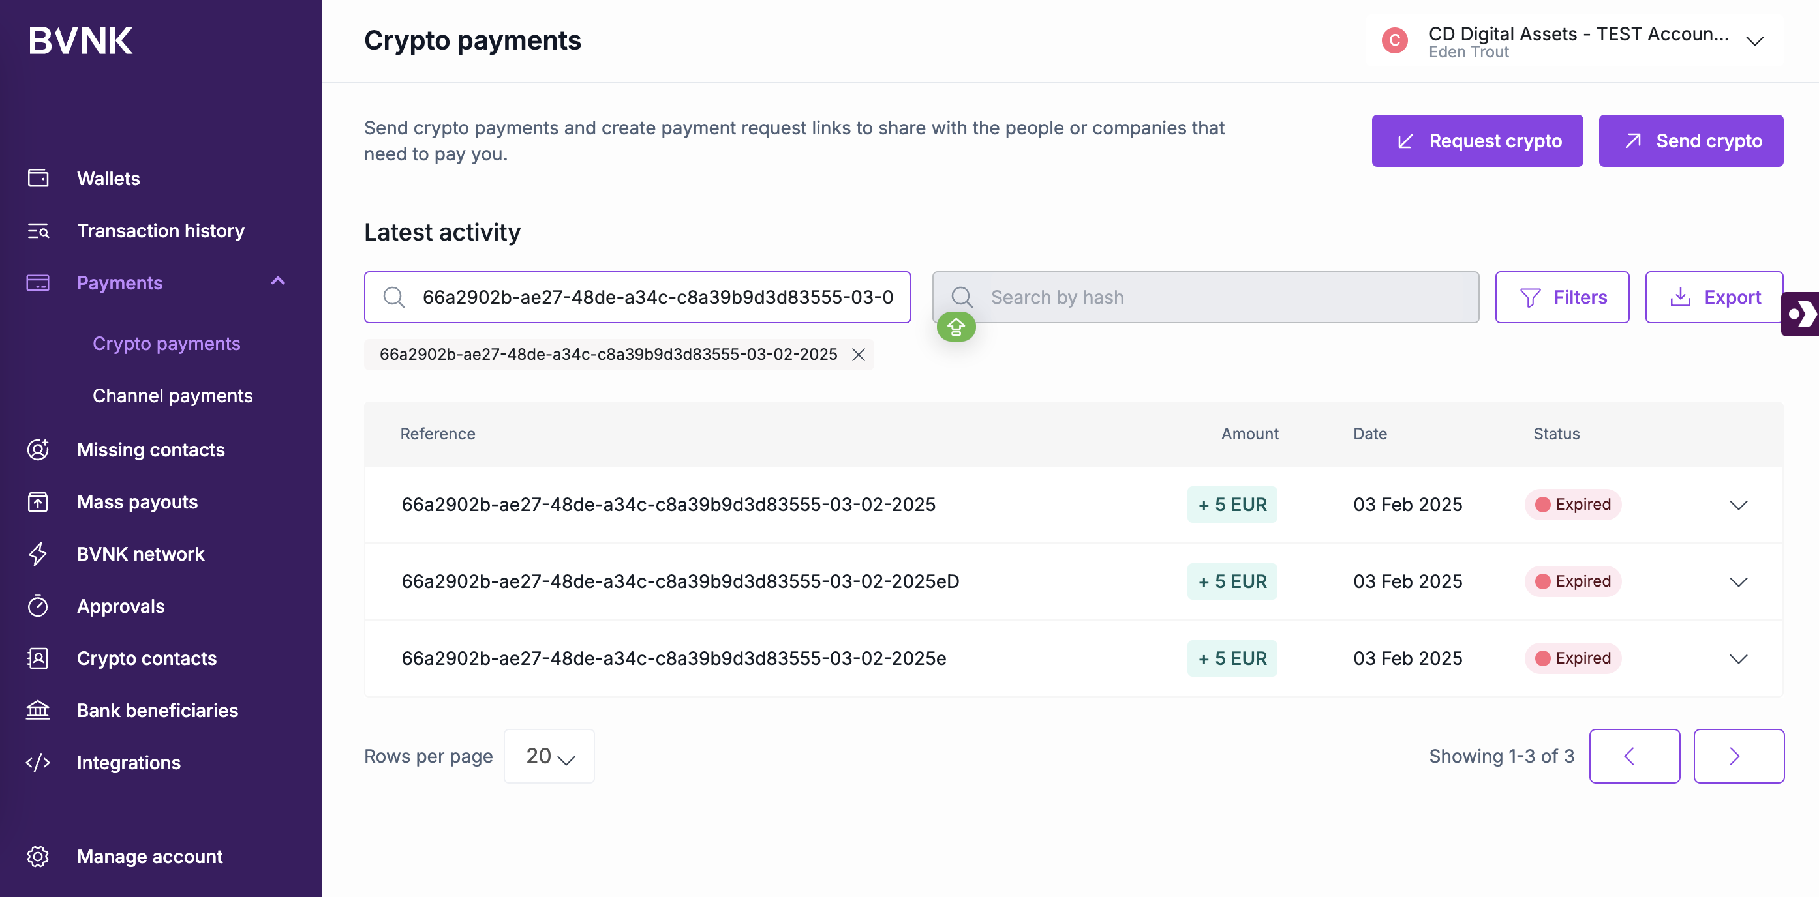Click the Manage account gear icon
The height and width of the screenshot is (897, 1819).
click(38, 856)
